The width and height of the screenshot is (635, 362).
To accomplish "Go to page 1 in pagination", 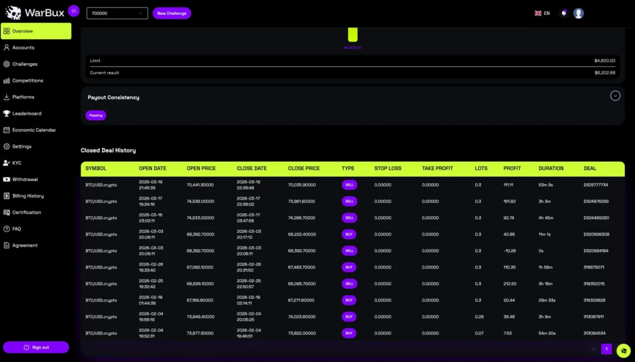I will click(606, 349).
